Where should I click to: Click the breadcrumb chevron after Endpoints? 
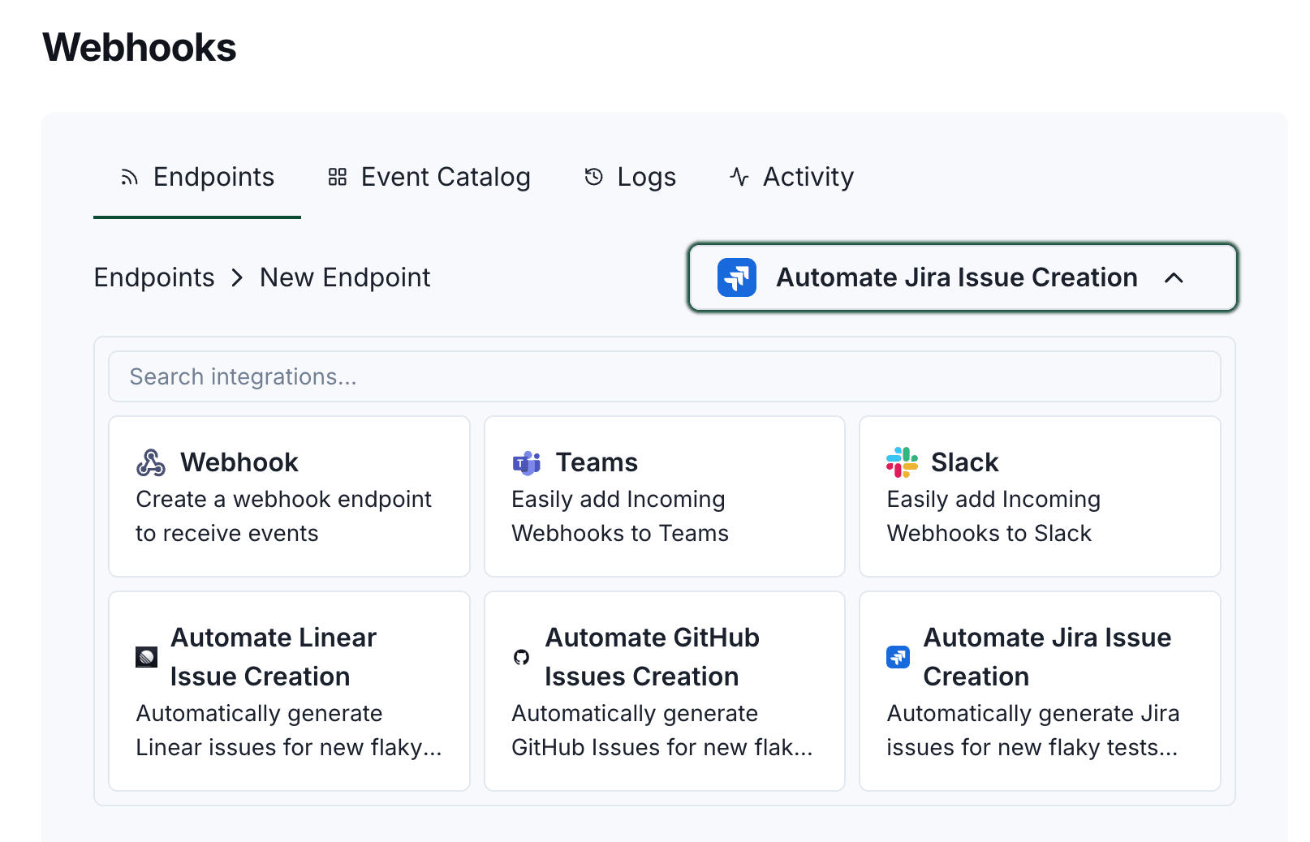tap(237, 278)
